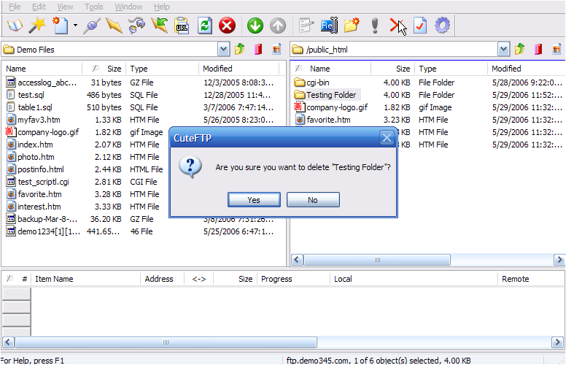Open the Edit menu
The image size is (566, 365).
click(39, 7)
